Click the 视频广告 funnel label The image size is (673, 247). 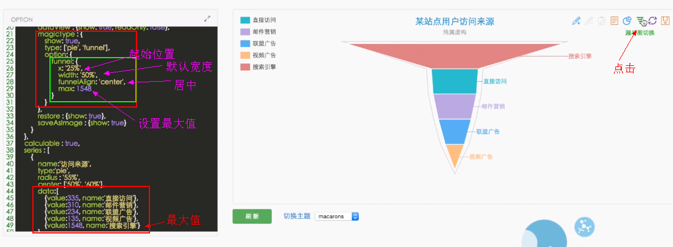pos(481,157)
